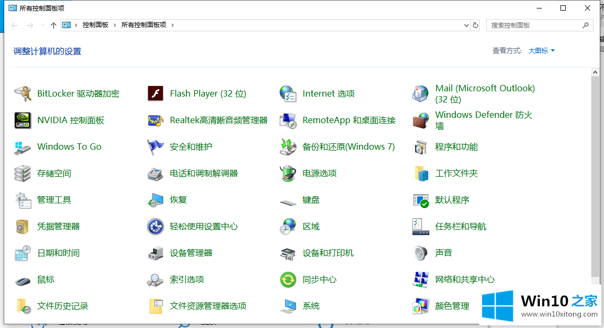Click the title bar control panel icon

tap(13, 8)
